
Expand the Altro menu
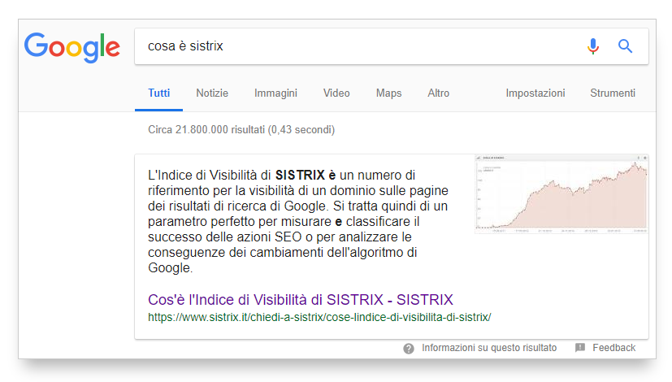[x=438, y=93]
